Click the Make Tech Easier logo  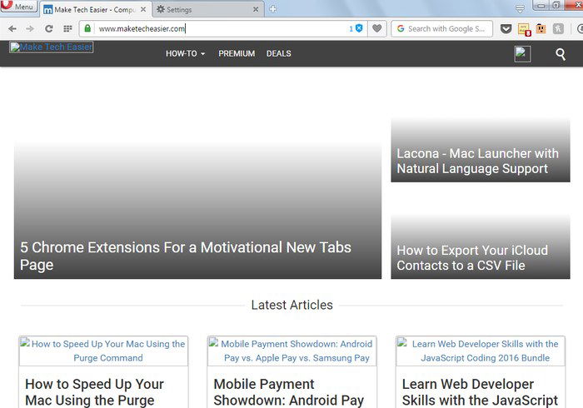52,47
